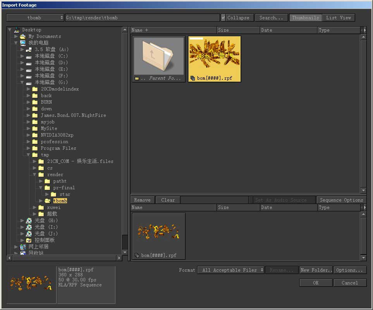Viewport: 373px width, 310px height.
Task: Click the CD drive H: icon
Action: pos(29,221)
